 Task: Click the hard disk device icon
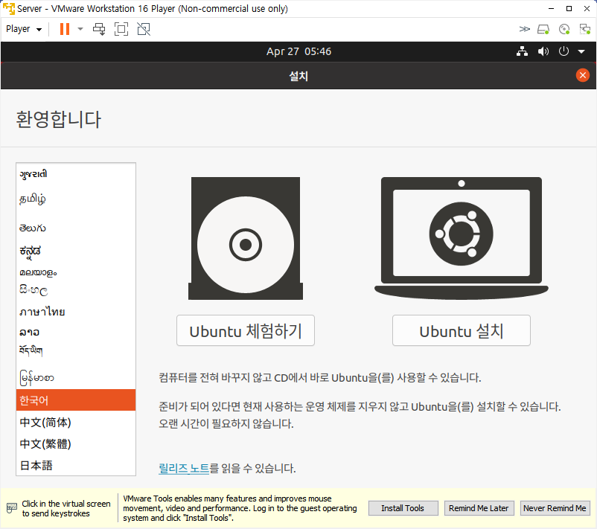543,29
